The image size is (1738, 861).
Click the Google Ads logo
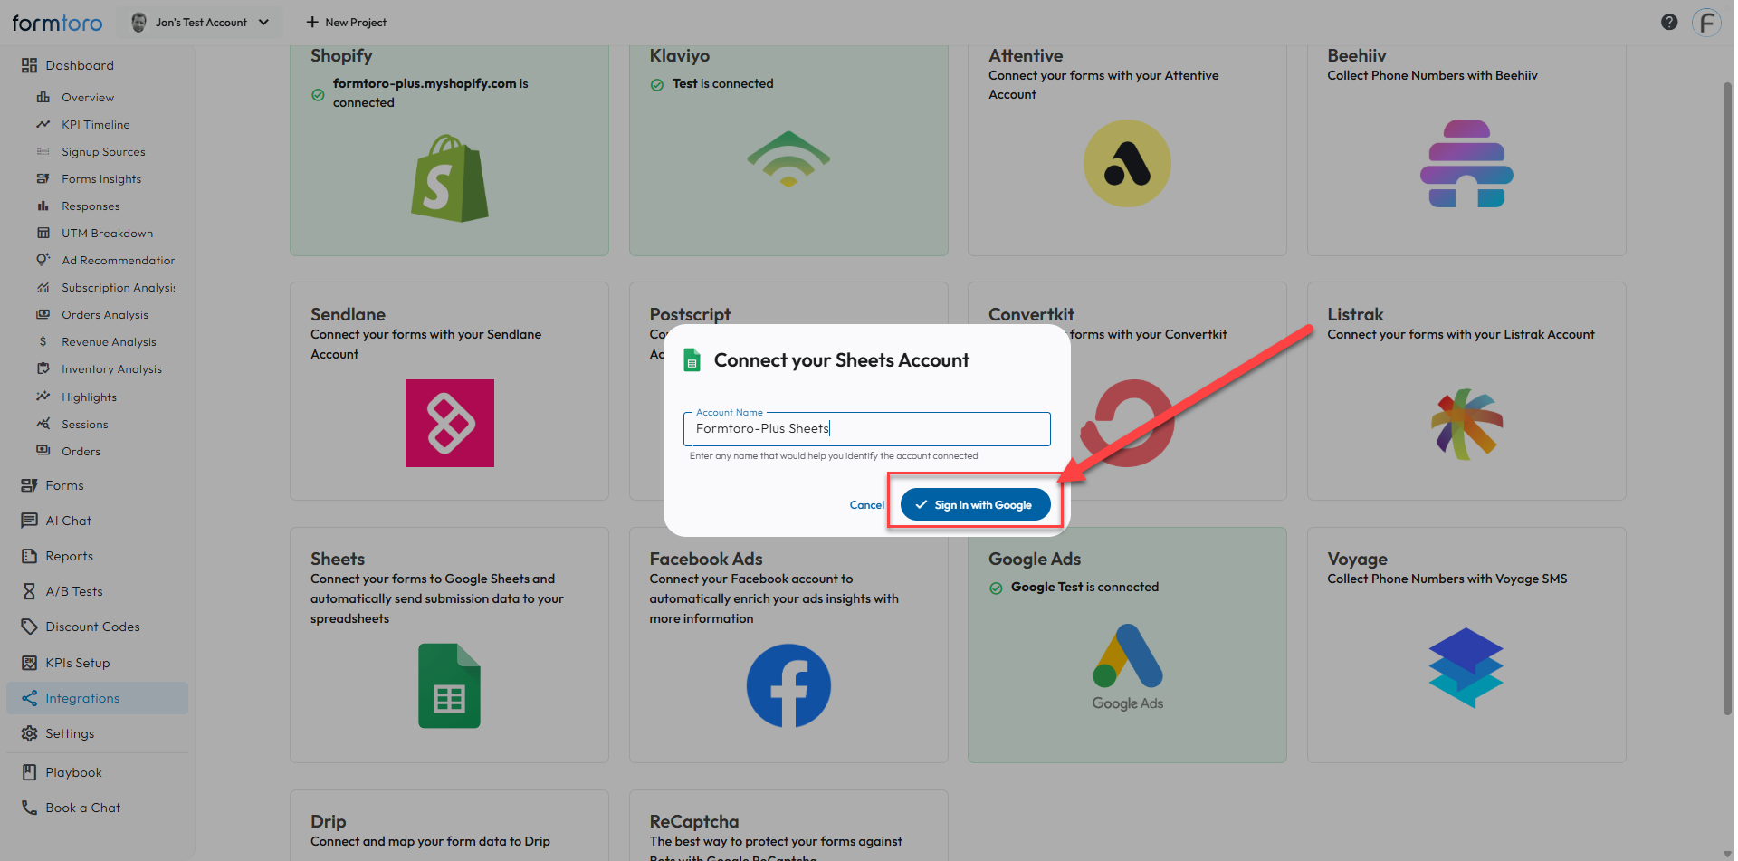(x=1127, y=667)
